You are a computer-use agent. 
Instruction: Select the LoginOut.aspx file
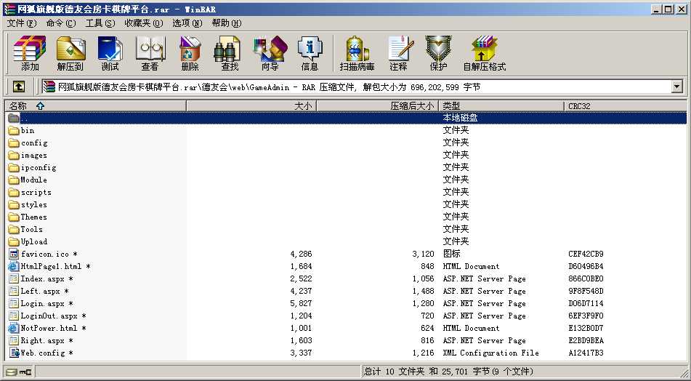click(346, 316)
